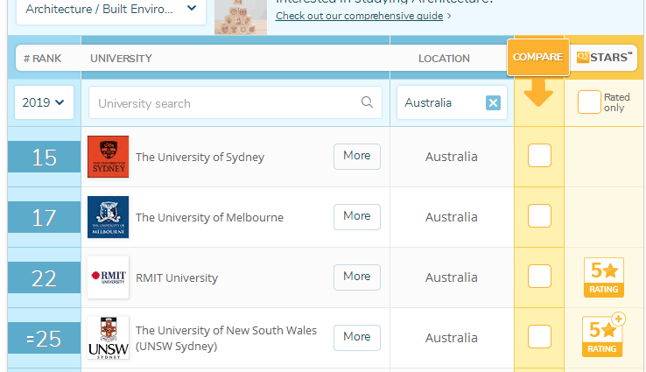Open The University of Melbourne name link
The width and height of the screenshot is (646, 372).
(x=209, y=217)
